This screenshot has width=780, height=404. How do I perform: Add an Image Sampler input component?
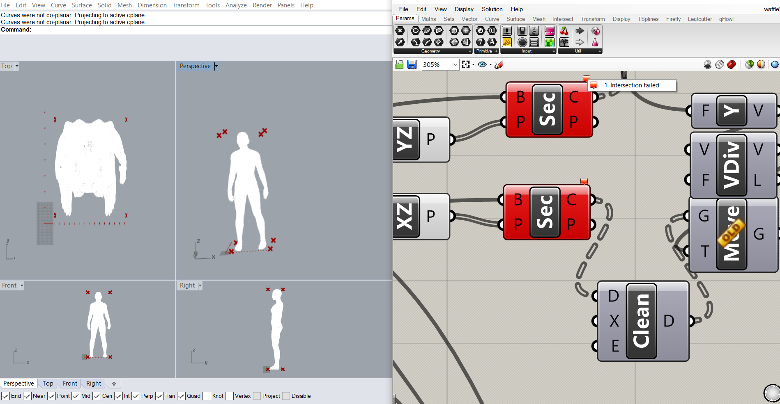click(550, 42)
